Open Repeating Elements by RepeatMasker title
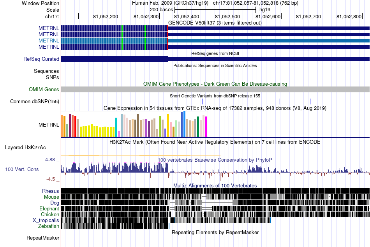The height and width of the screenshot is (247, 370). 215,232
